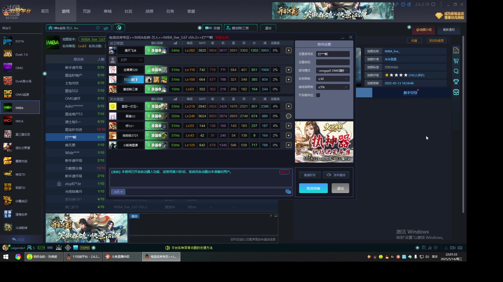
Task: Click the 收藏 button
Action: tap(414, 40)
